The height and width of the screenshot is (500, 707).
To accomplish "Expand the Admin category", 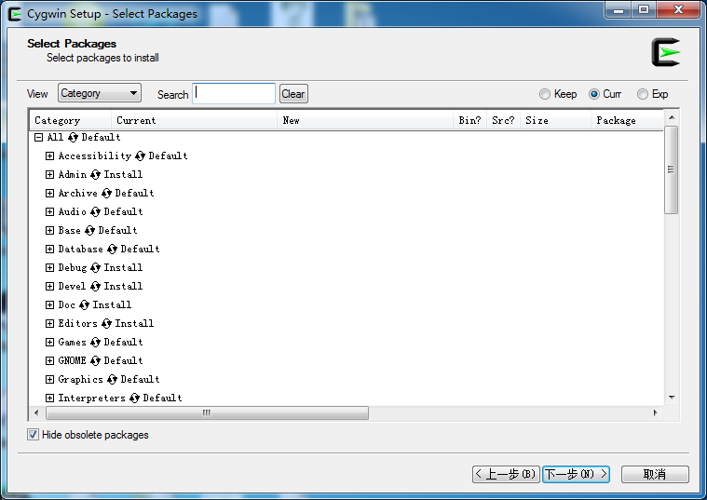I will (49, 174).
